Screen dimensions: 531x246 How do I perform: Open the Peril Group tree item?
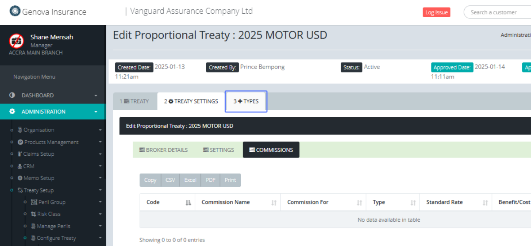click(x=52, y=202)
